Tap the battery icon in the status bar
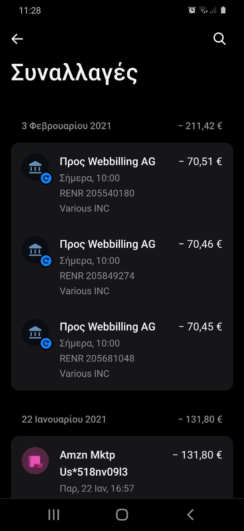244x531 pixels. click(x=224, y=10)
